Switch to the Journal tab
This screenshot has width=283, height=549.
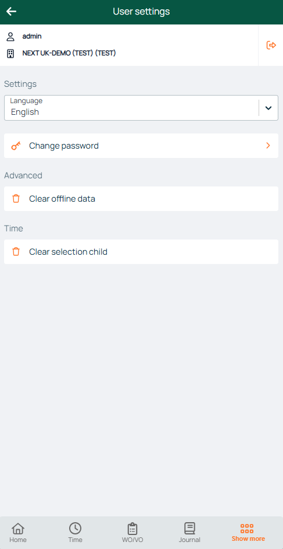(x=189, y=533)
